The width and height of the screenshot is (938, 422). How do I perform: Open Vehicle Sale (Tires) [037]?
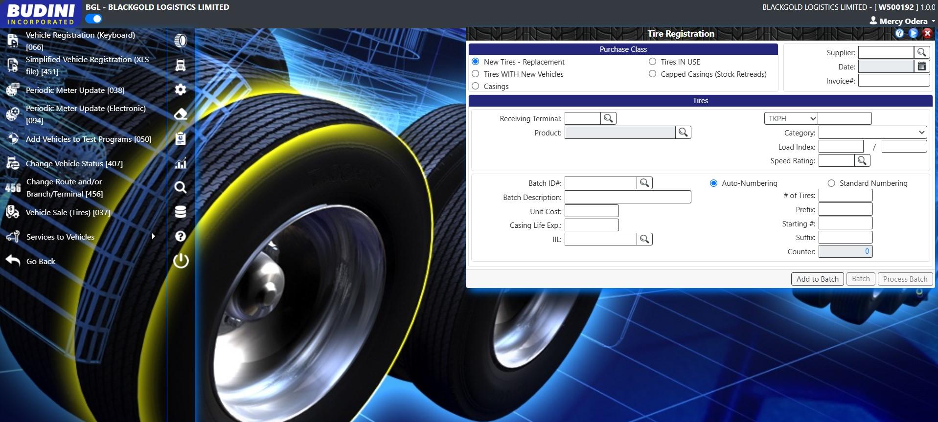(68, 212)
